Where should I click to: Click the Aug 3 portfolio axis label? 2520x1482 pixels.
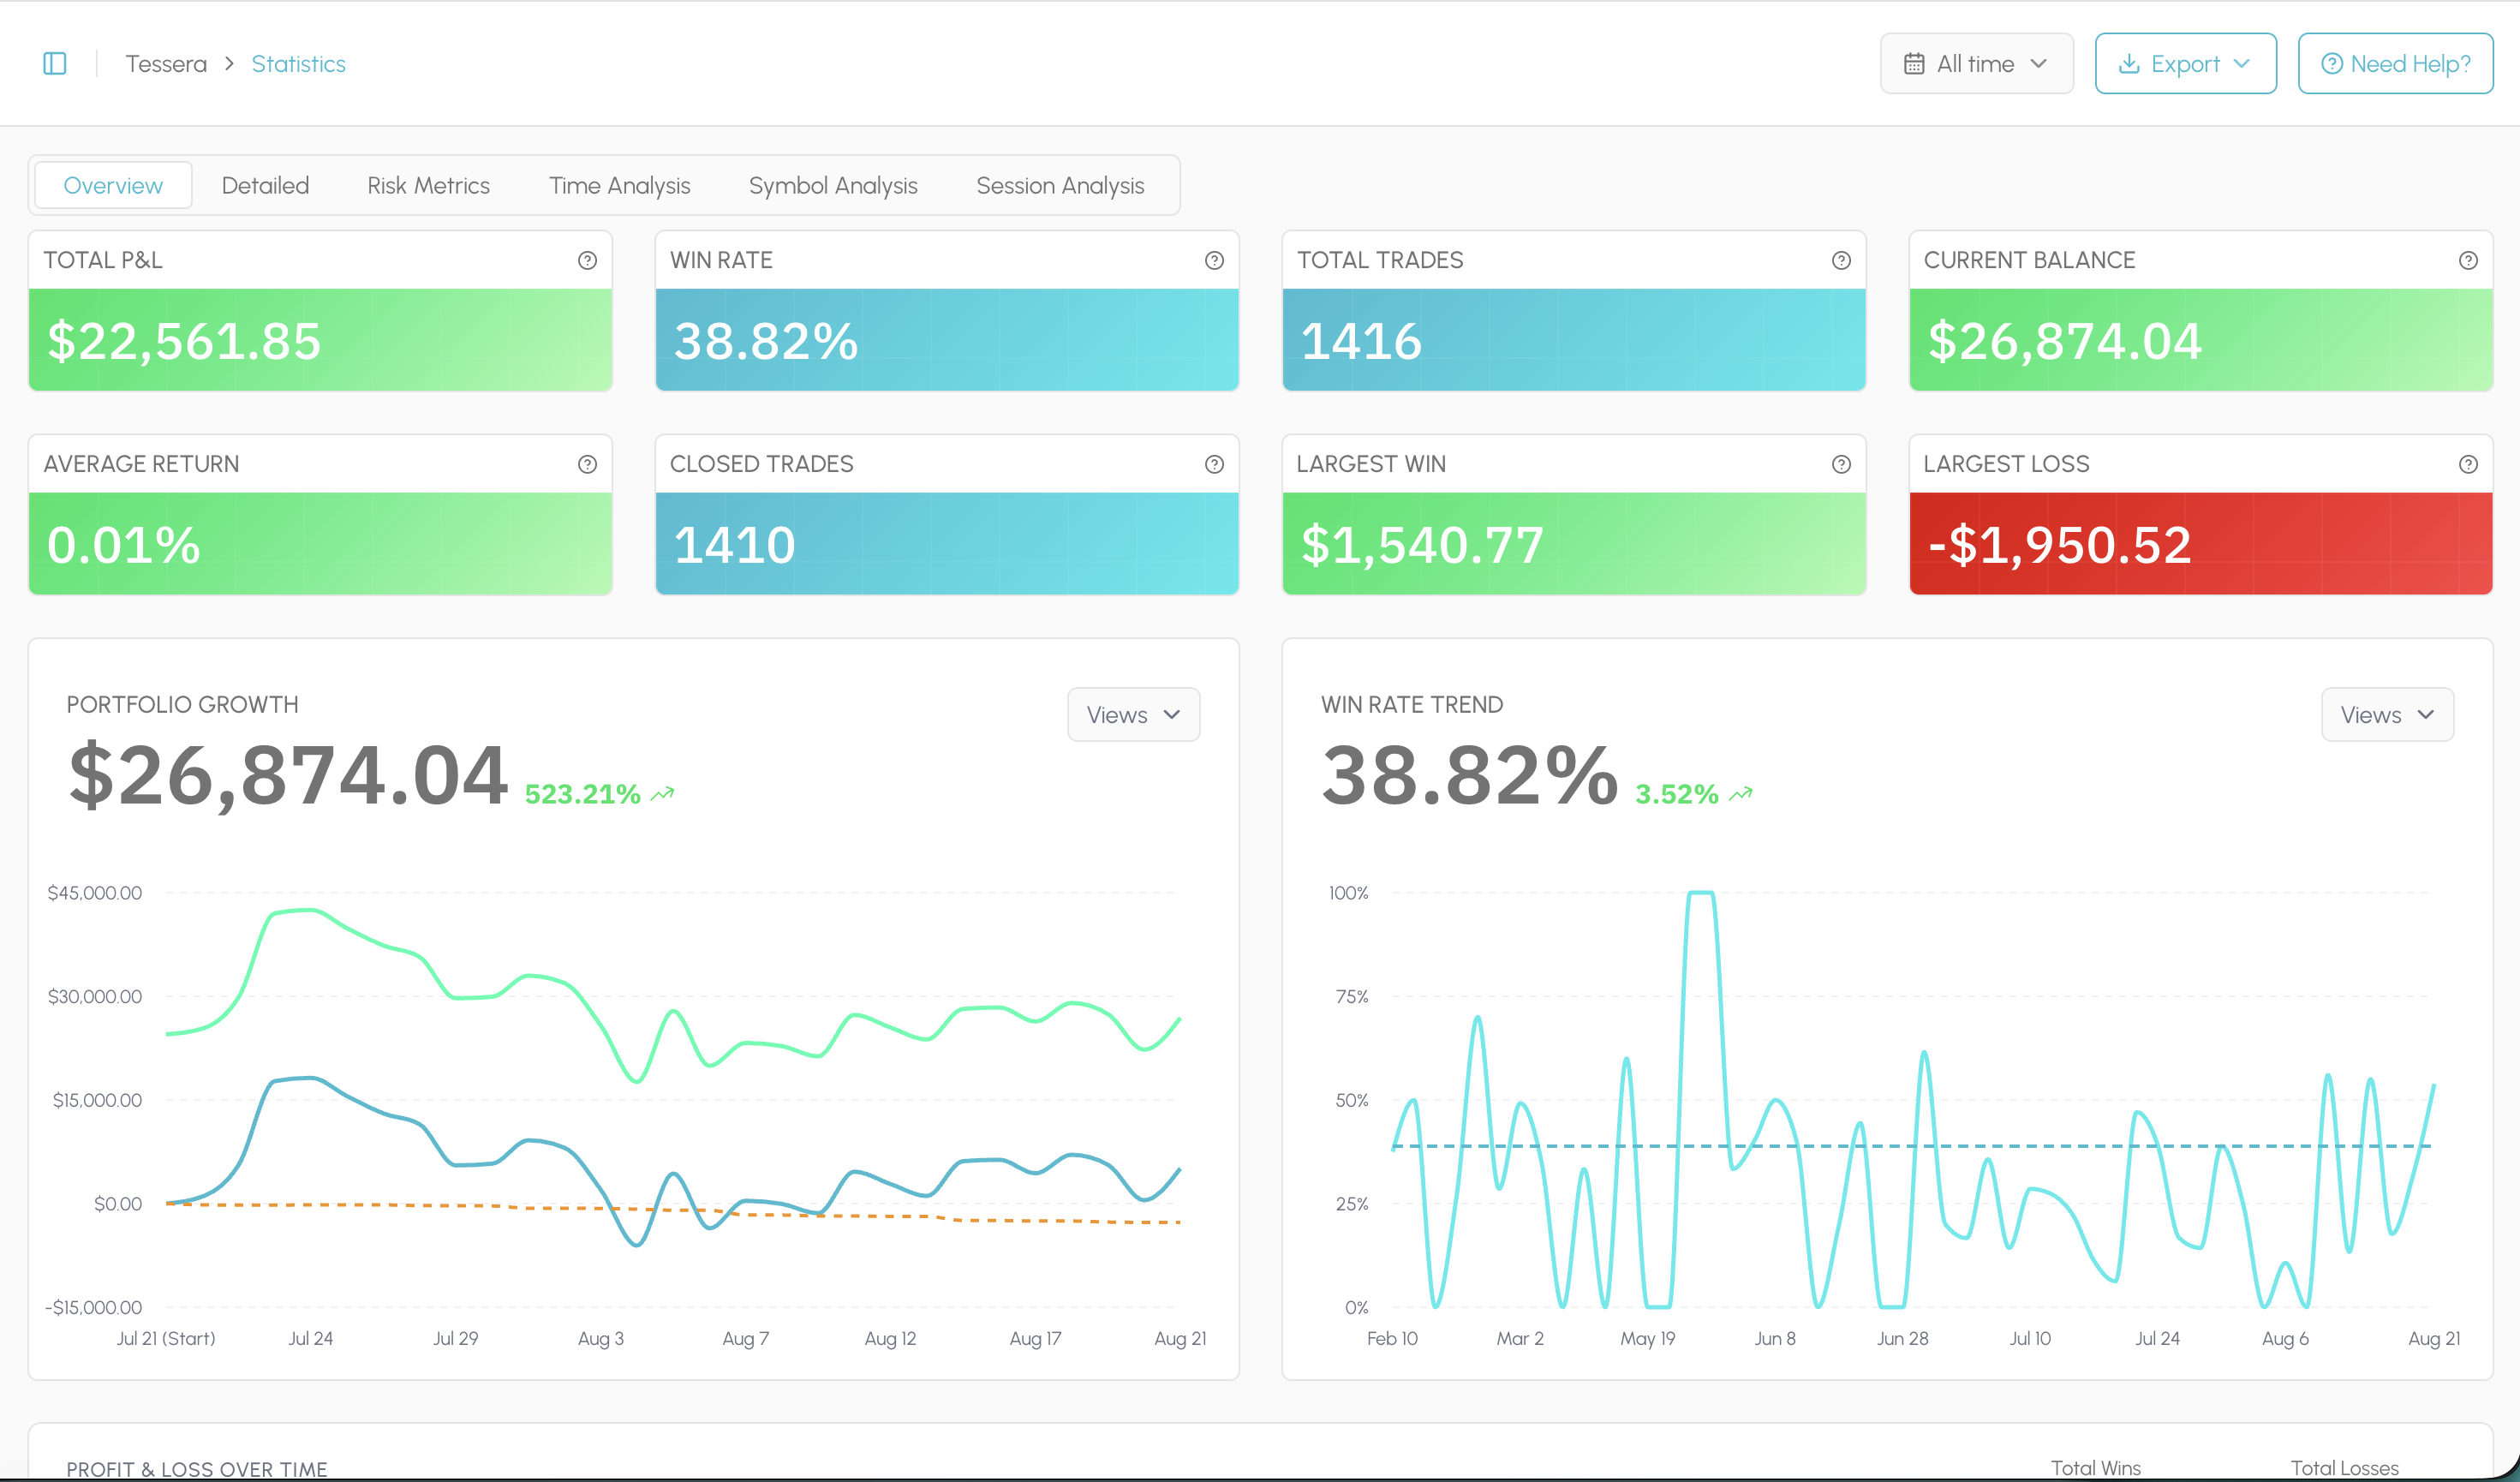click(600, 1338)
